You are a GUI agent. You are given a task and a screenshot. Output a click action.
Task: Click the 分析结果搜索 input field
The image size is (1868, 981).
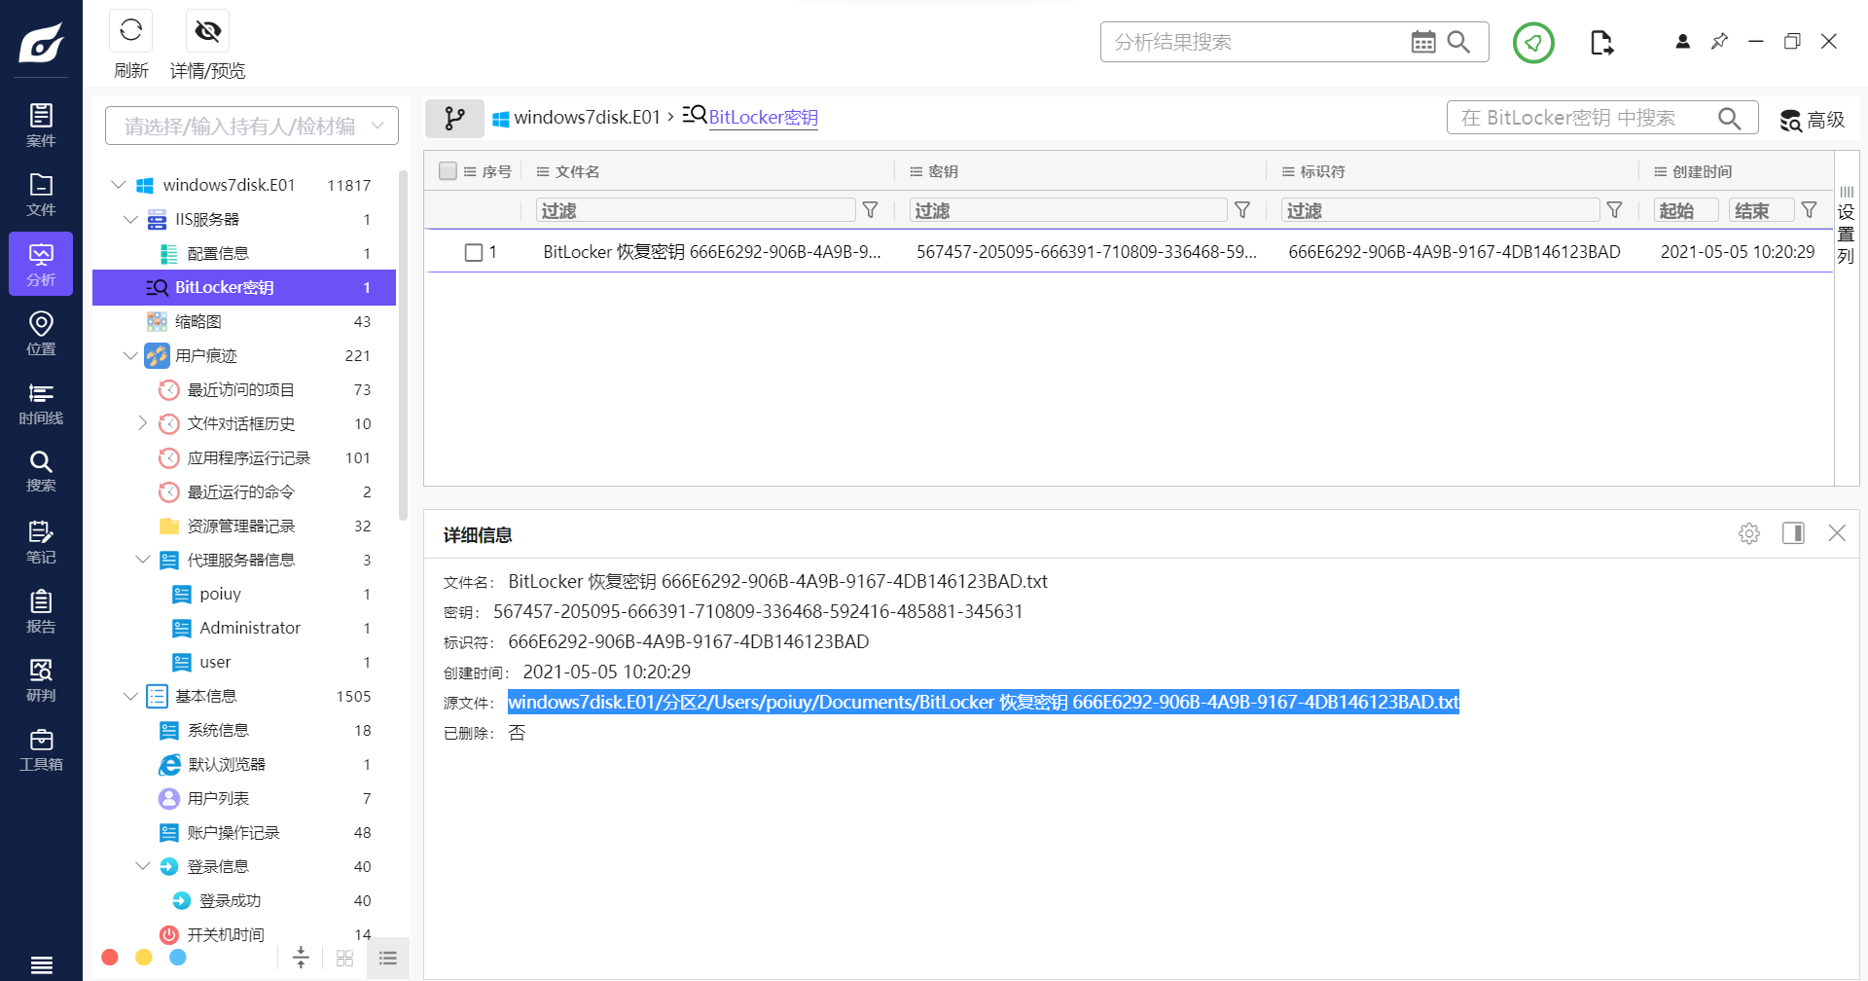(x=1255, y=42)
